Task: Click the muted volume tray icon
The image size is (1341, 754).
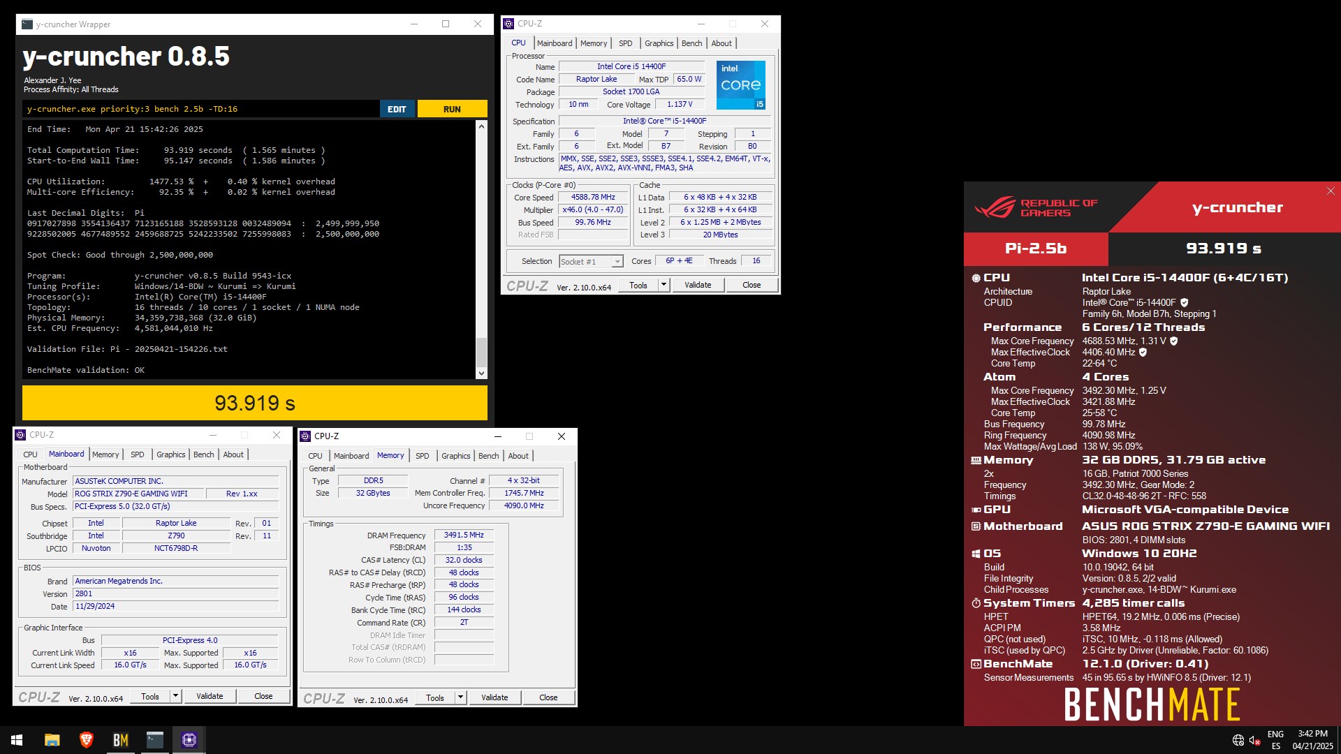Action: [x=1254, y=740]
